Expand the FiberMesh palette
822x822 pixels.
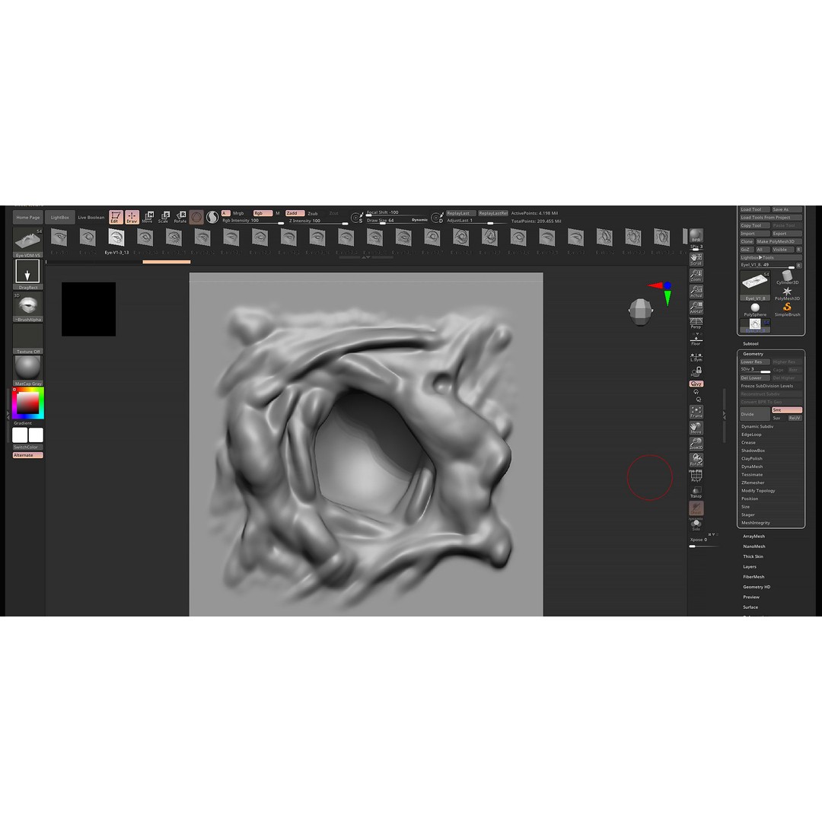pyautogui.click(x=753, y=577)
